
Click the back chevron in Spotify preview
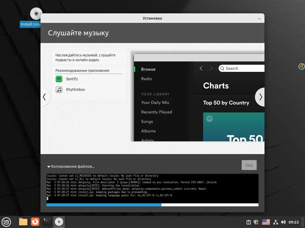[x=201, y=68]
